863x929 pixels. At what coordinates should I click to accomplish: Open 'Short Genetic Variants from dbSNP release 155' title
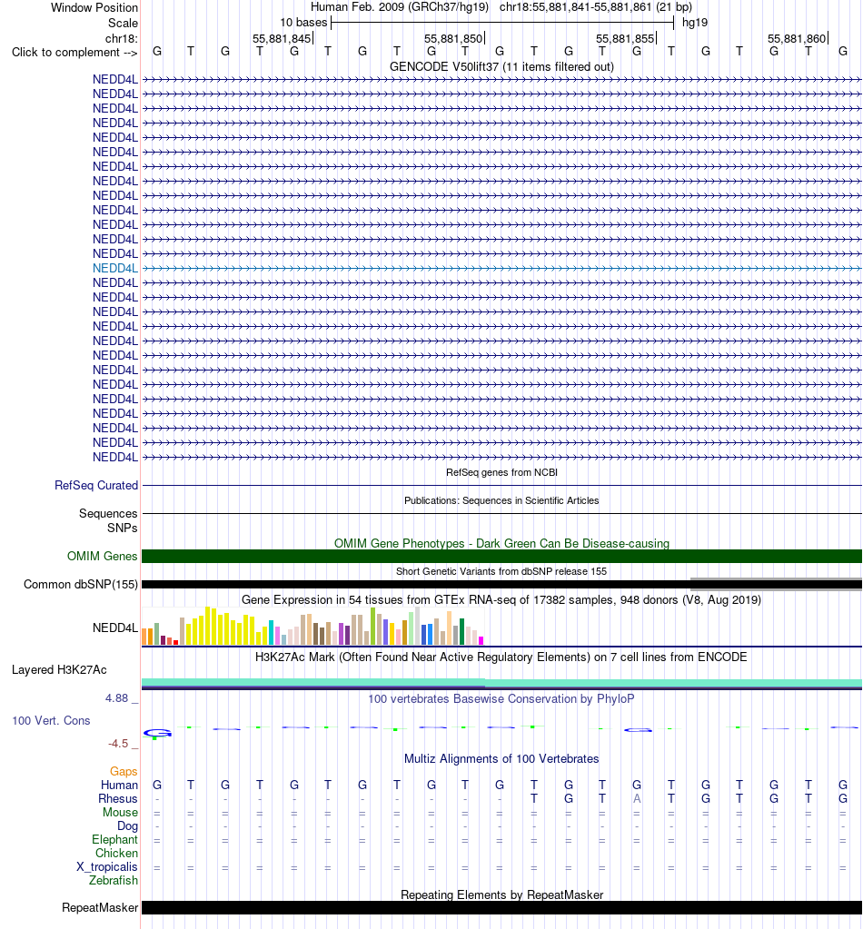pyautogui.click(x=501, y=572)
